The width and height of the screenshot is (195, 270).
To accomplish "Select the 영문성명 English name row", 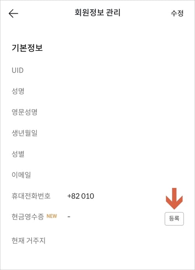I will tap(97, 112).
